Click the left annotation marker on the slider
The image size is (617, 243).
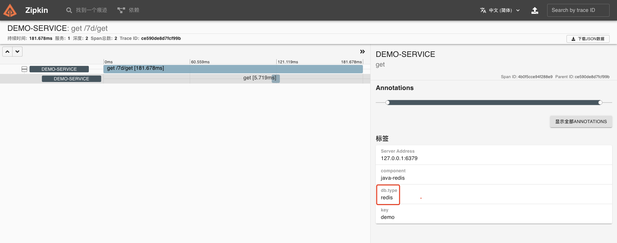(x=388, y=103)
